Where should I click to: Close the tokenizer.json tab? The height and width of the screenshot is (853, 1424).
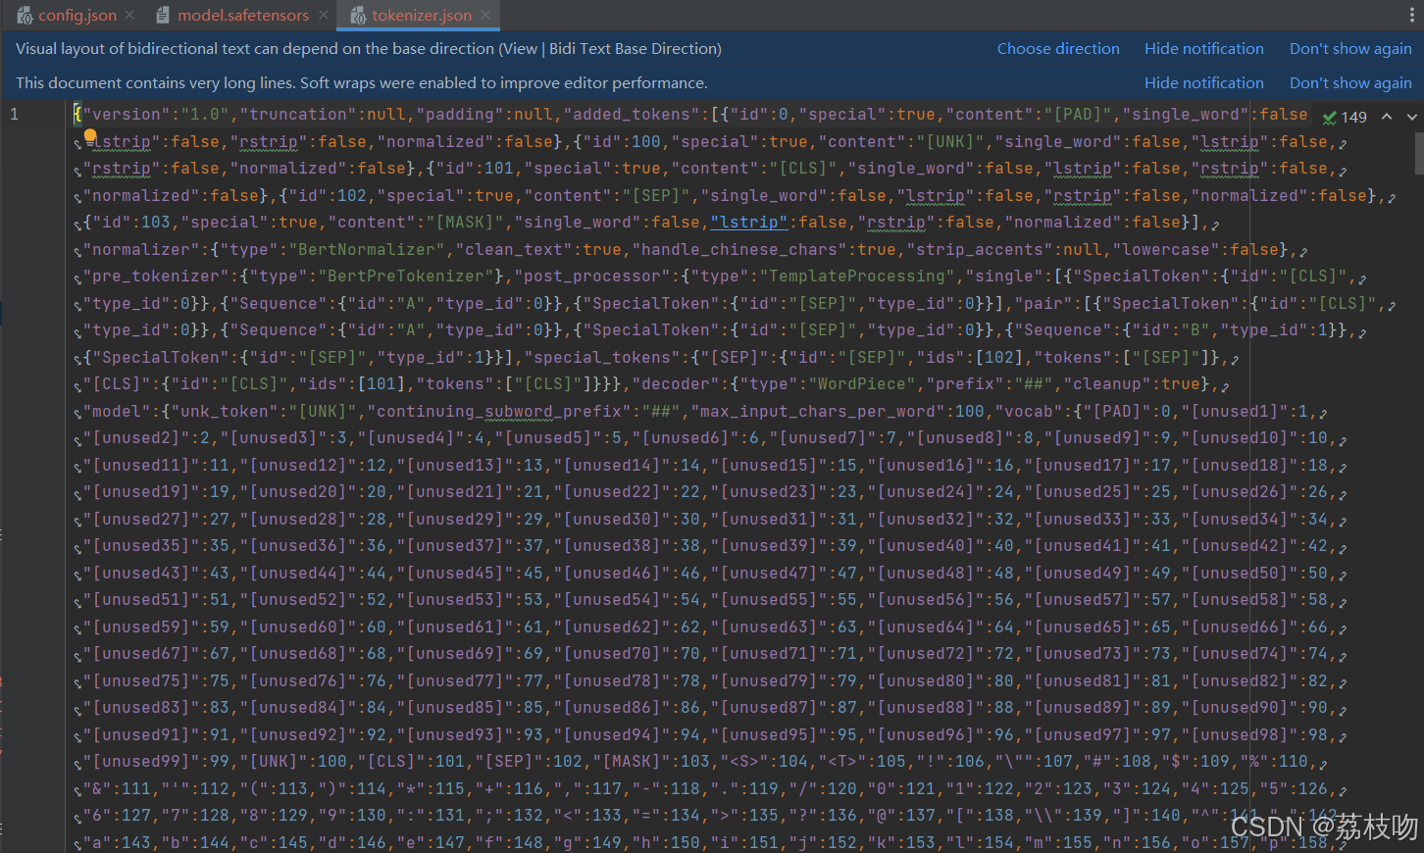[x=485, y=15]
